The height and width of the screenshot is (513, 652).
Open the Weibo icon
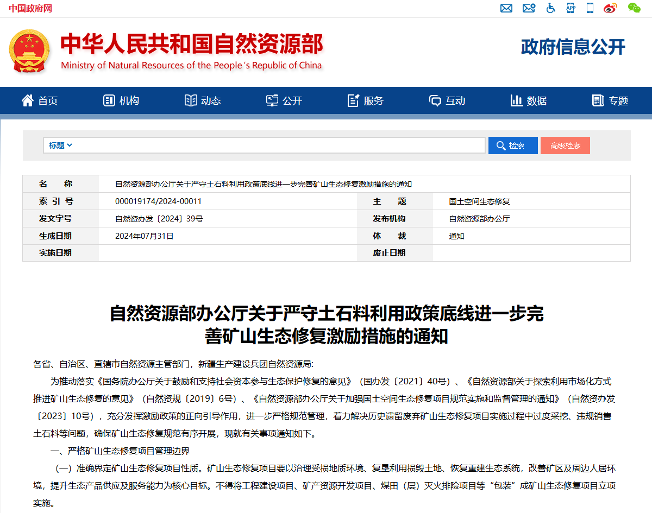pyautogui.click(x=610, y=8)
